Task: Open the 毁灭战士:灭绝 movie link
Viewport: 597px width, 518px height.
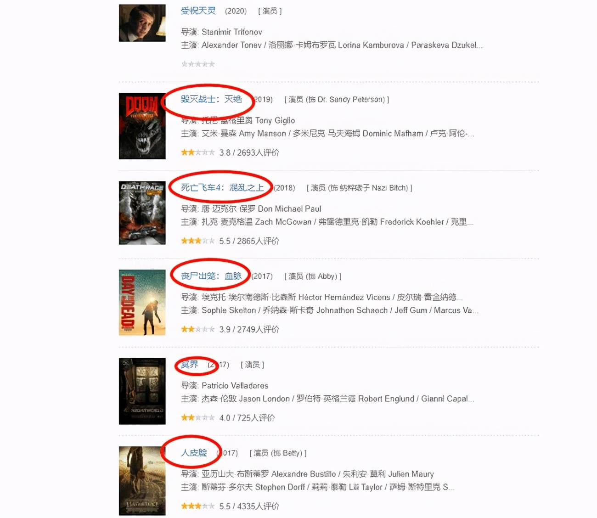Action: pyautogui.click(x=211, y=99)
